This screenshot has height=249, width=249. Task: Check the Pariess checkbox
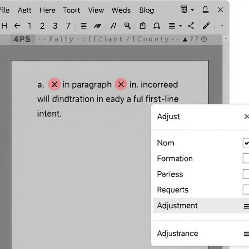[x=246, y=174]
